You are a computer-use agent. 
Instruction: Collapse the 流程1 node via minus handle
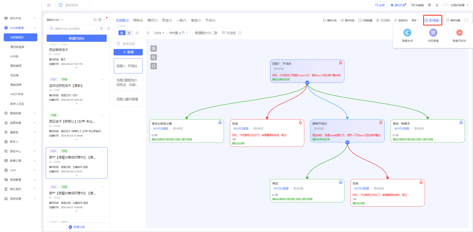point(307,83)
